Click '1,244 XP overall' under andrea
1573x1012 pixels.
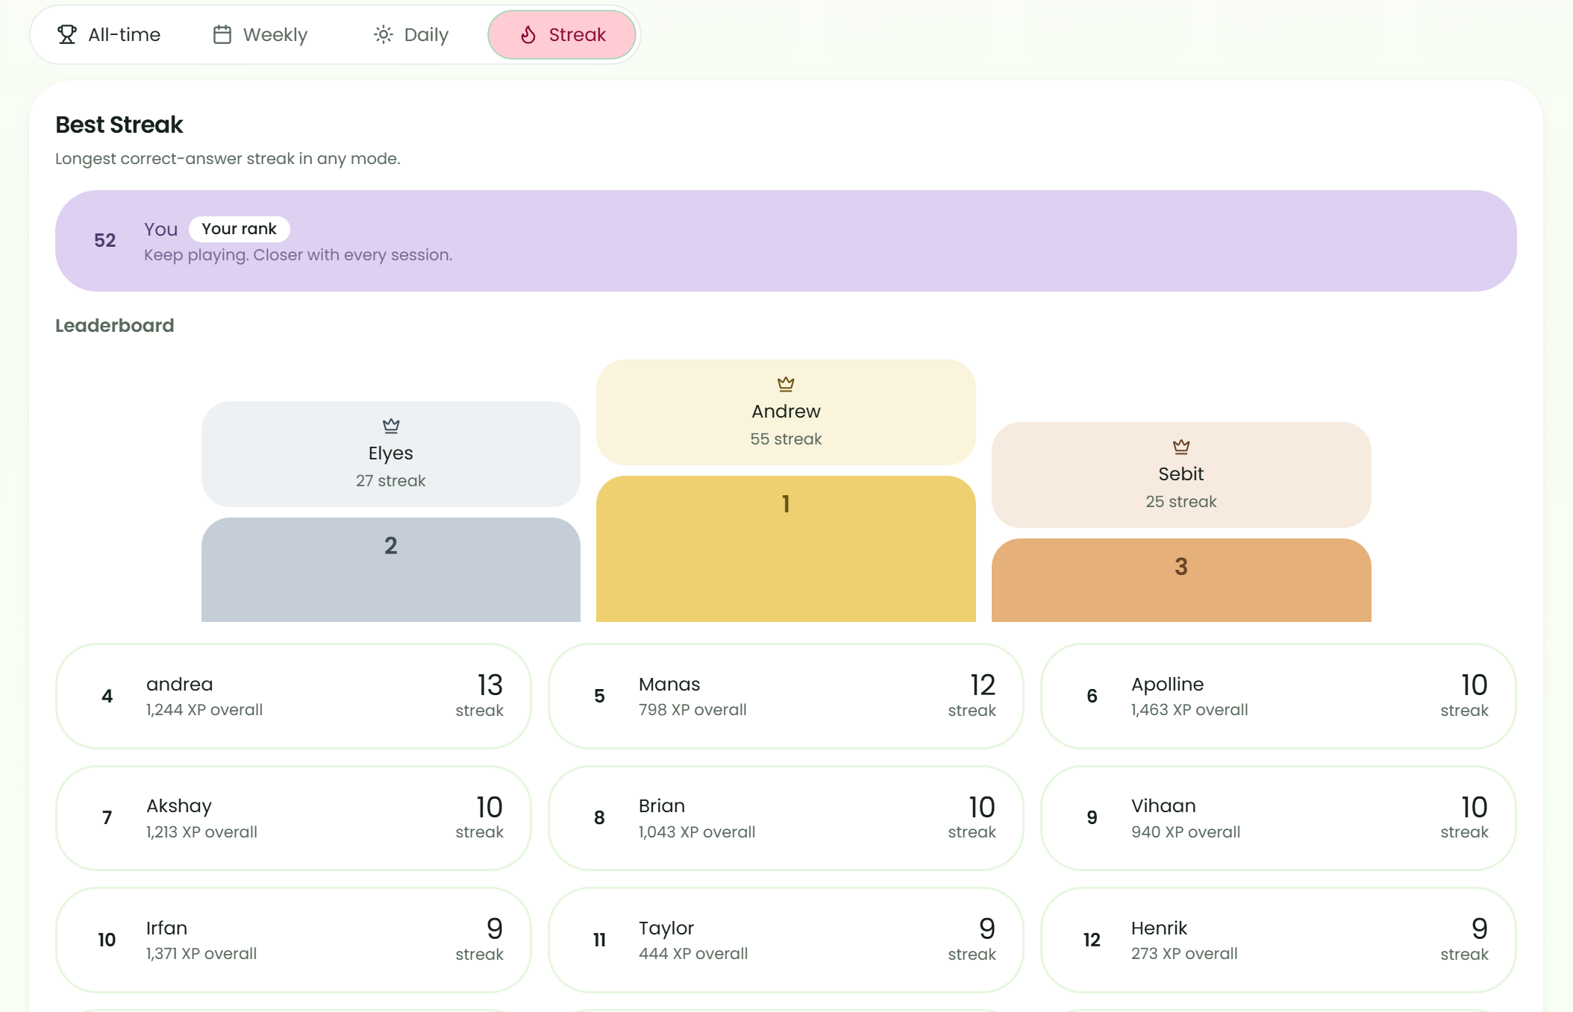point(204,710)
